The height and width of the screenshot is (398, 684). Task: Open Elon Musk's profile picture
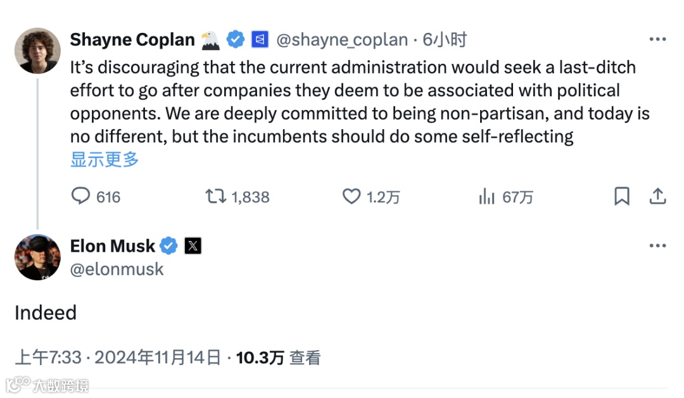coord(37,257)
